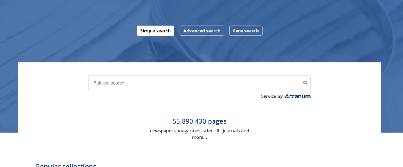Click the word "pages" in the page count

pos(217,121)
